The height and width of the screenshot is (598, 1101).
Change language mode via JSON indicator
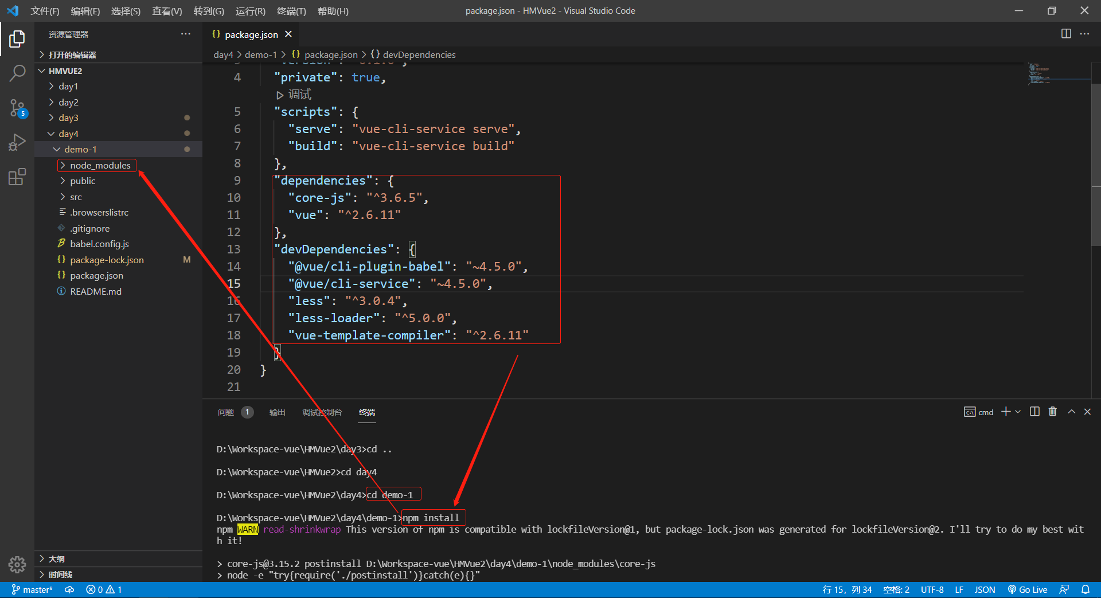coord(985,589)
